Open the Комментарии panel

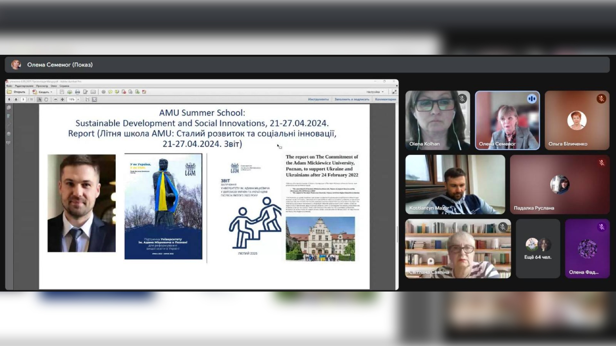[386, 99]
